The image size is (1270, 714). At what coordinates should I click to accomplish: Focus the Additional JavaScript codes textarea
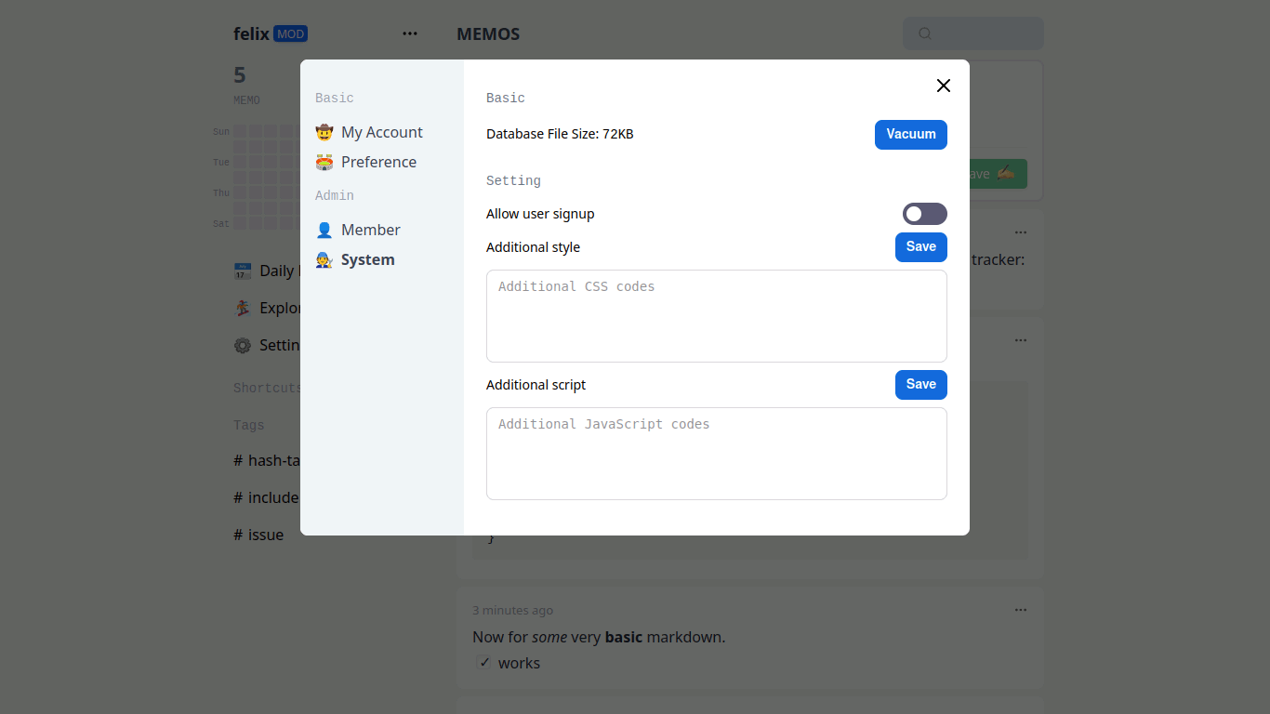[716, 454]
